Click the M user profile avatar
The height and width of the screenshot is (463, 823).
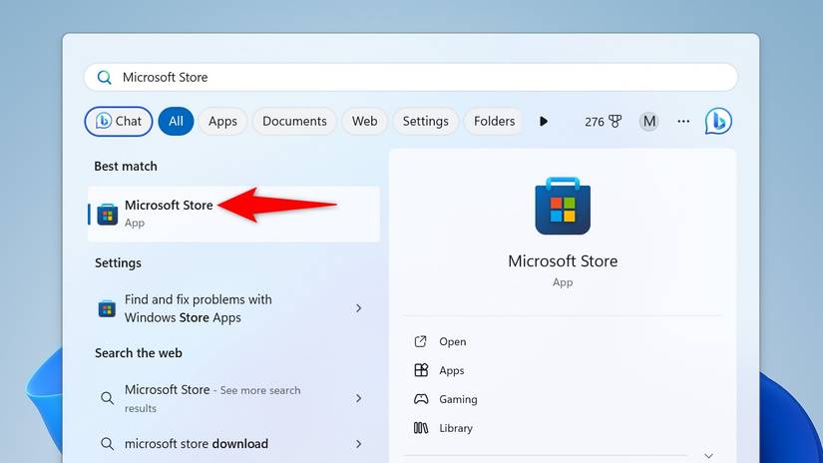pos(649,121)
